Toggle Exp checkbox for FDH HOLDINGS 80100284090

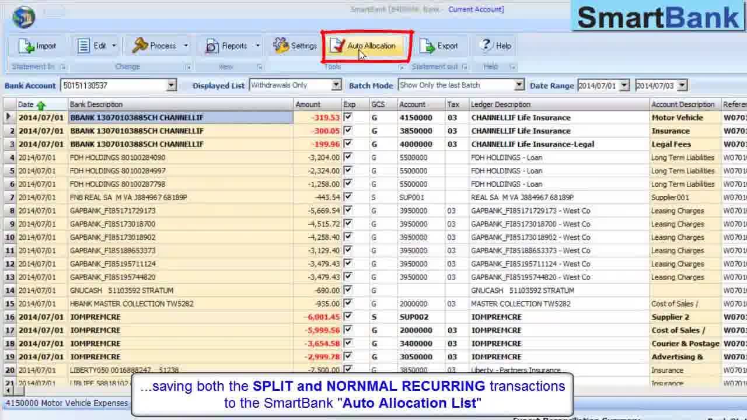[x=348, y=157]
